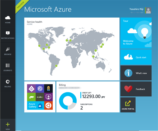Click the Microsoft Azure title
This screenshot has width=158, height=131.
48,9
